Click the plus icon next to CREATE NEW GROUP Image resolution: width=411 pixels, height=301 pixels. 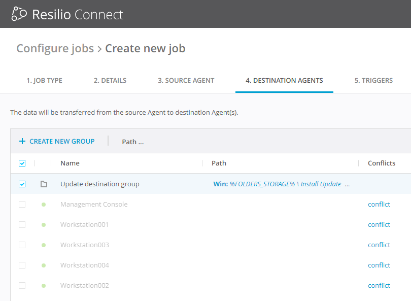pos(22,141)
